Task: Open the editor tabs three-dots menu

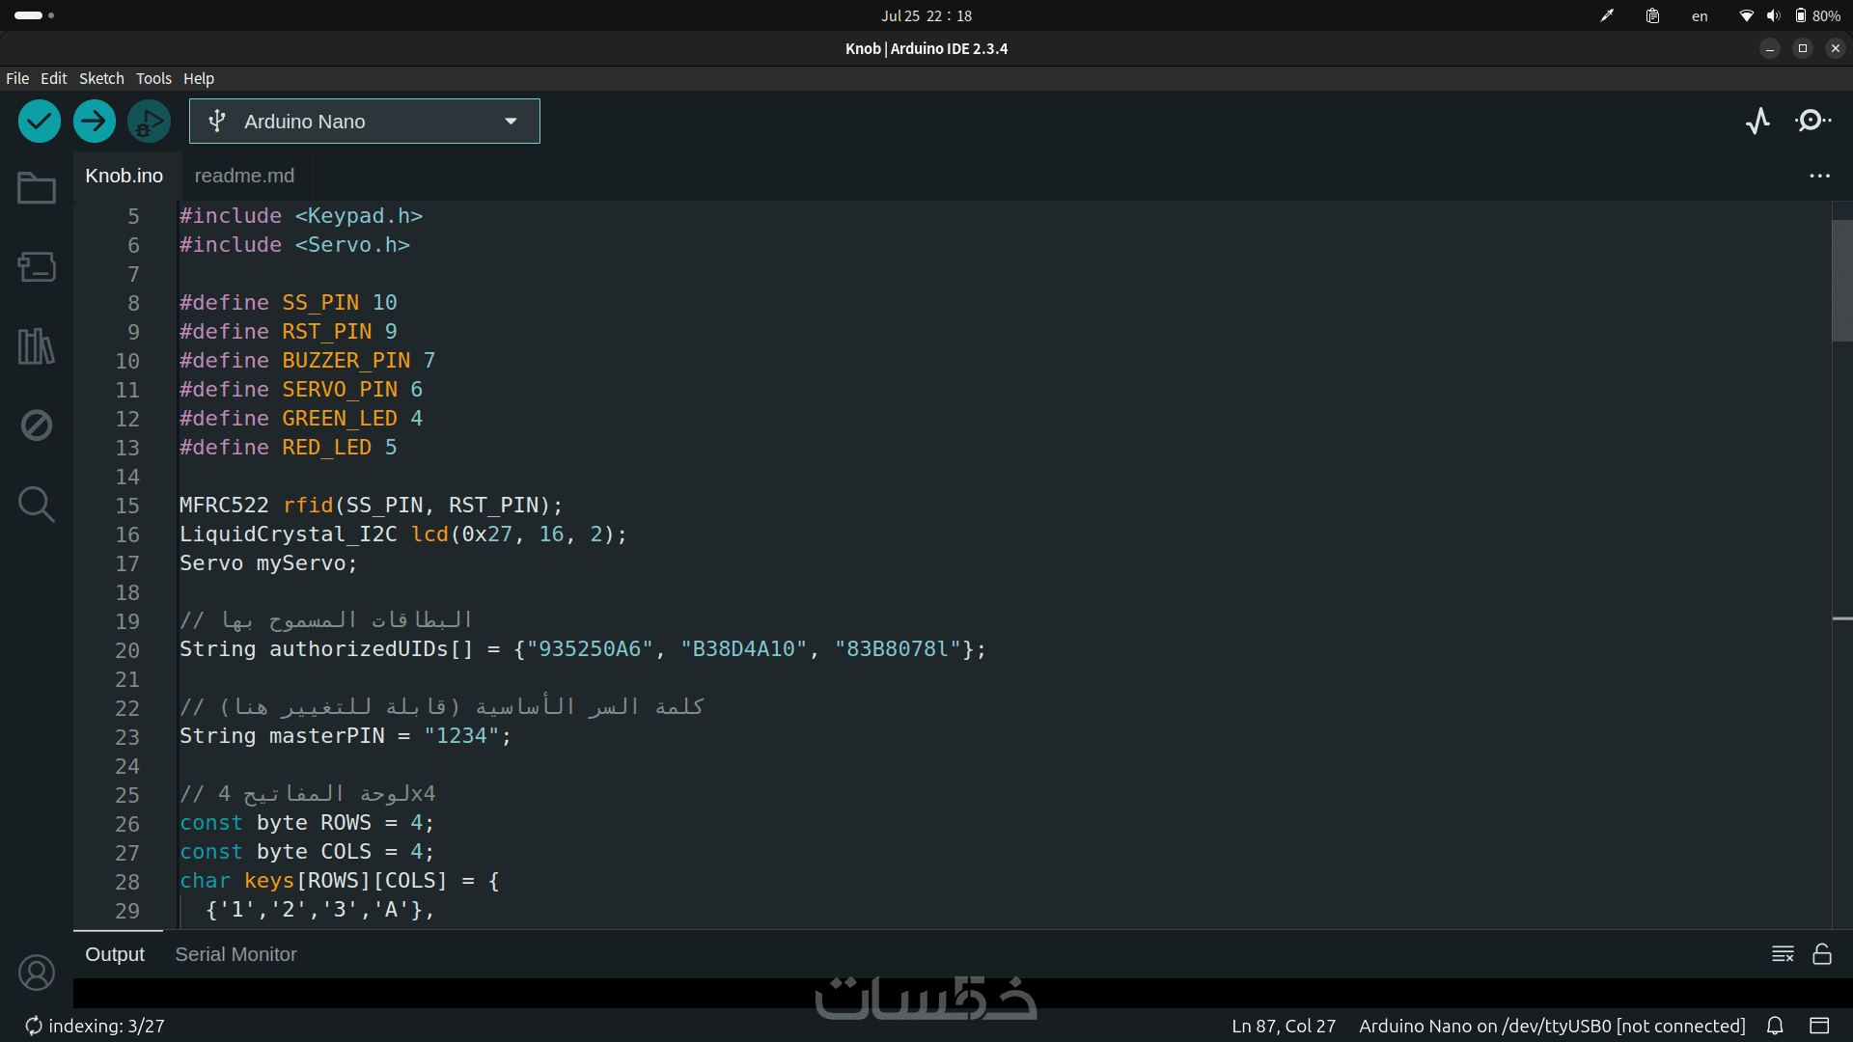Action: (x=1819, y=176)
